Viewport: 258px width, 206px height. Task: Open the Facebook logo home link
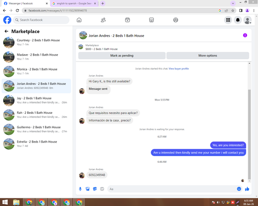point(7,20)
